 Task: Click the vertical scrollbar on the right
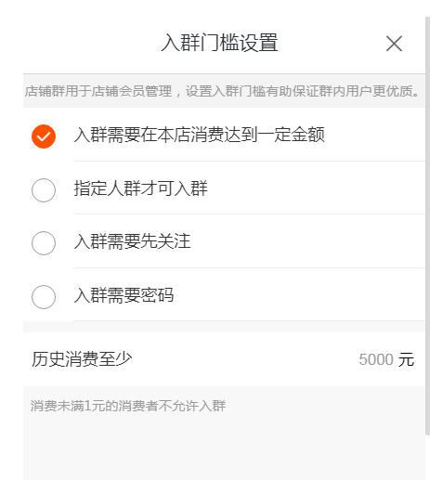pos(427,226)
